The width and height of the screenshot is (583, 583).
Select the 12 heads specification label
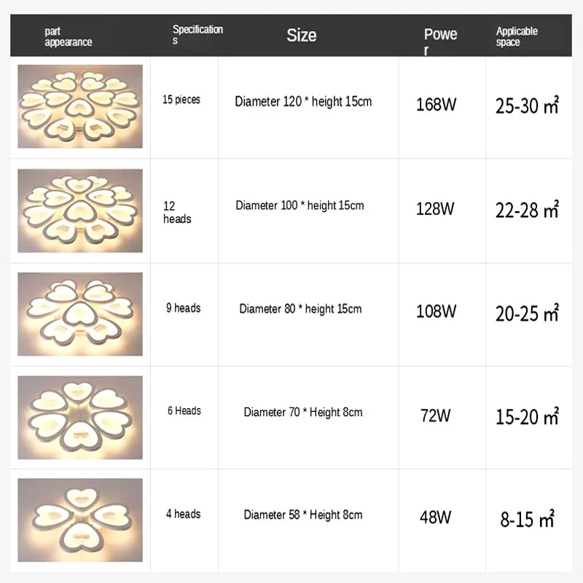coord(177,212)
